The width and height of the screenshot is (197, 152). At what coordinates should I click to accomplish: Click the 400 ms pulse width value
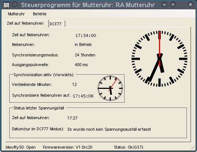81,65
